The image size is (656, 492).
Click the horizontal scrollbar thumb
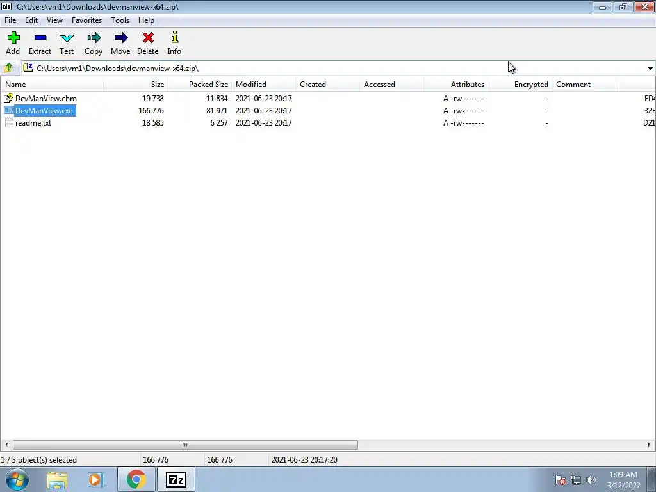coord(185,445)
